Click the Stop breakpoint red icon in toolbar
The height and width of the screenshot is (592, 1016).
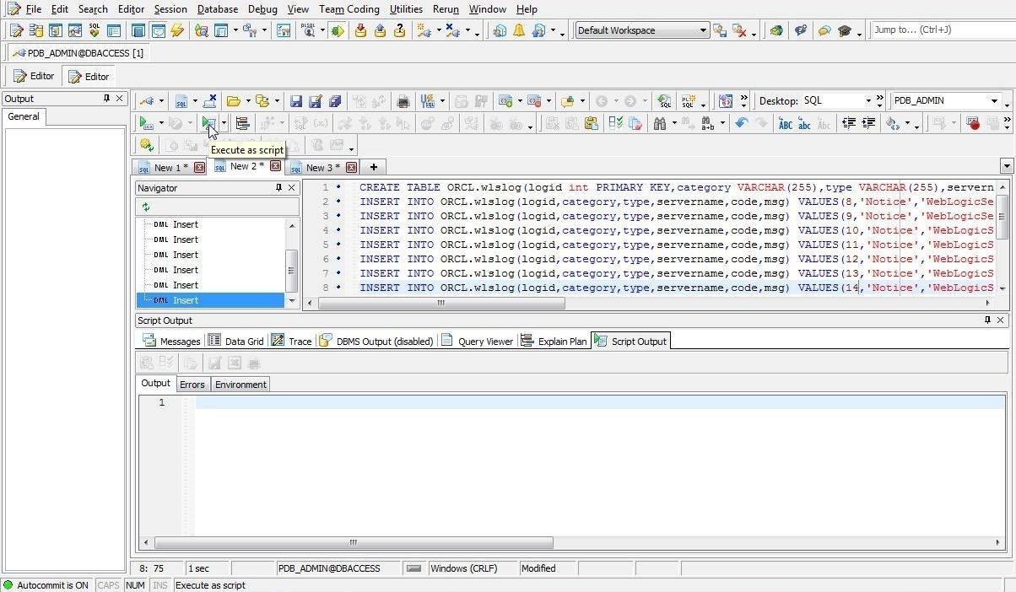tap(973, 123)
